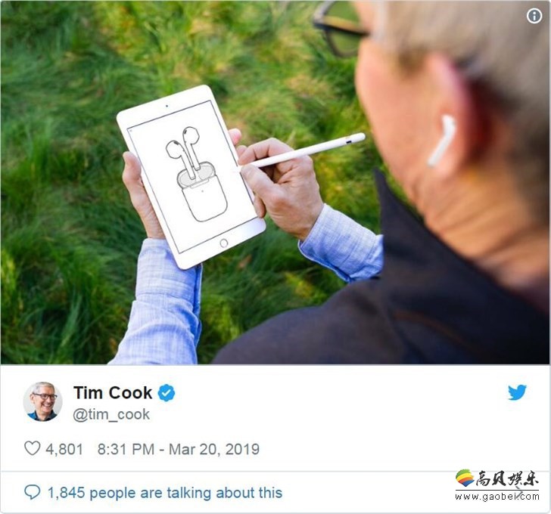Screen dimensions: 551x514
Task: Open the Tim Cook display name link
Action: pos(113,392)
